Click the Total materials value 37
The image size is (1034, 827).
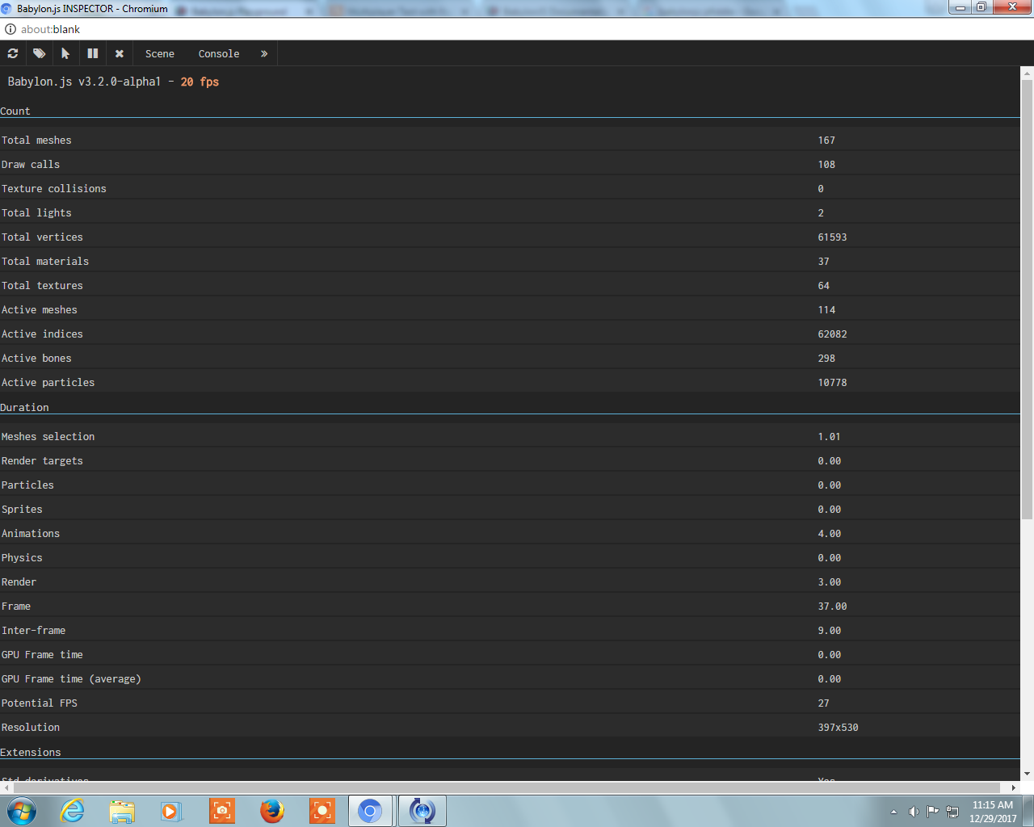(x=823, y=262)
